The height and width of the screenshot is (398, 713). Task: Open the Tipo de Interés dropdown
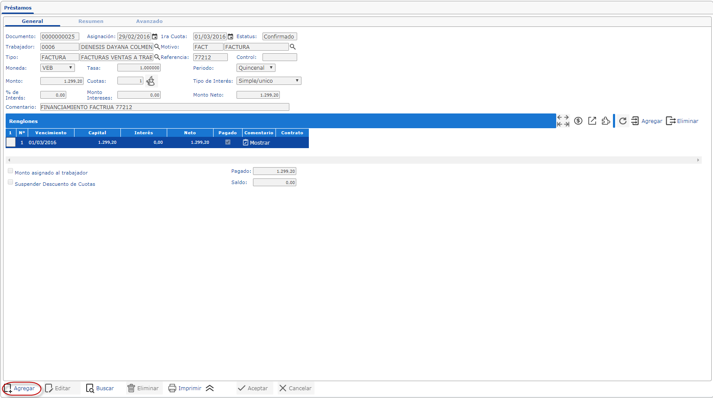click(x=269, y=81)
